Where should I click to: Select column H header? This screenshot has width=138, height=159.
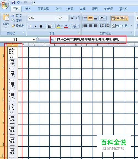pyautogui.click(x=87, y=45)
